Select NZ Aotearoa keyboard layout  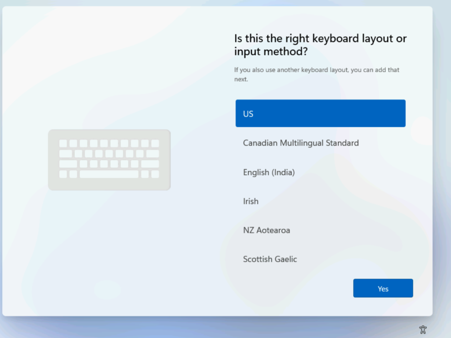(321, 230)
